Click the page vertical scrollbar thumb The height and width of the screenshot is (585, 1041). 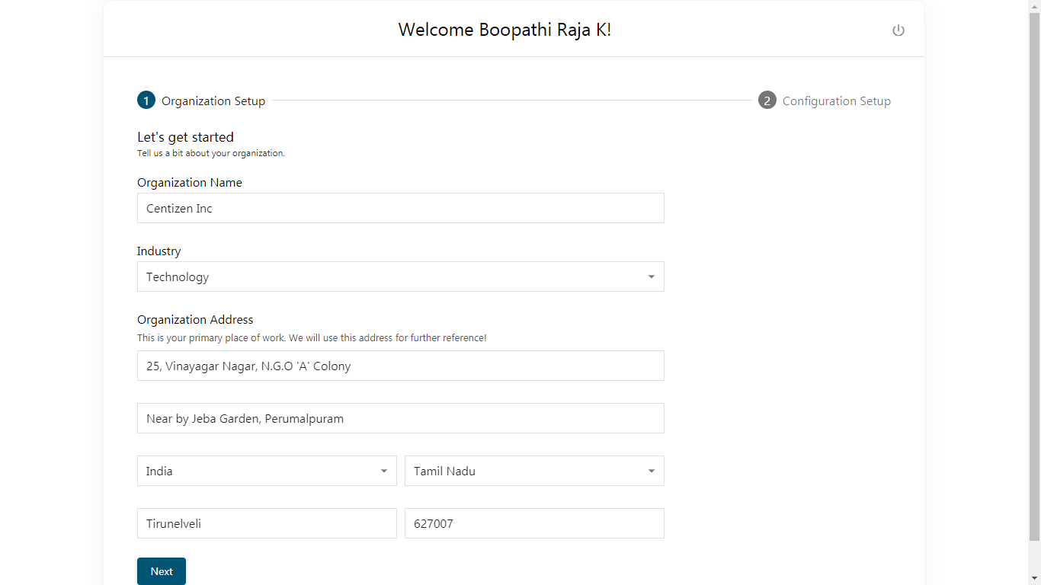pyautogui.click(x=1034, y=277)
